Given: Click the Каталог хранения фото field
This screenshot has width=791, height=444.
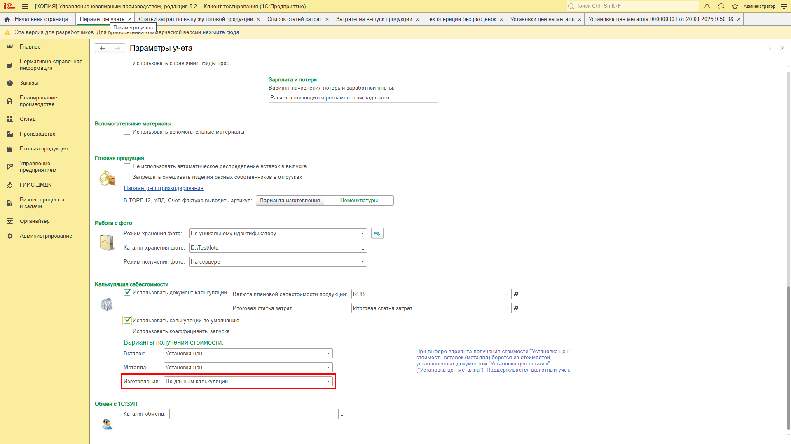Looking at the screenshot, I should click(x=274, y=248).
